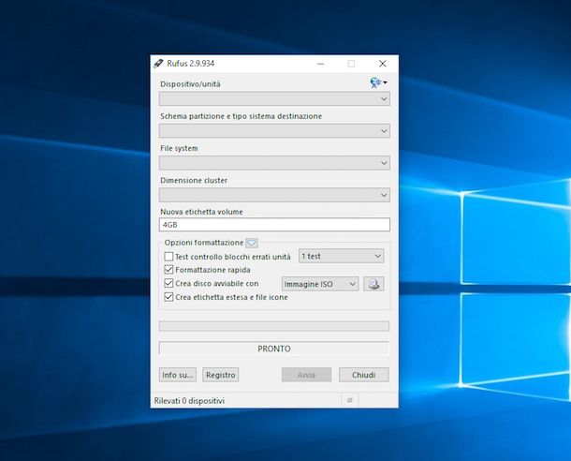571x461 pixels.
Task: Click the empty progress bar
Action: pos(274,326)
